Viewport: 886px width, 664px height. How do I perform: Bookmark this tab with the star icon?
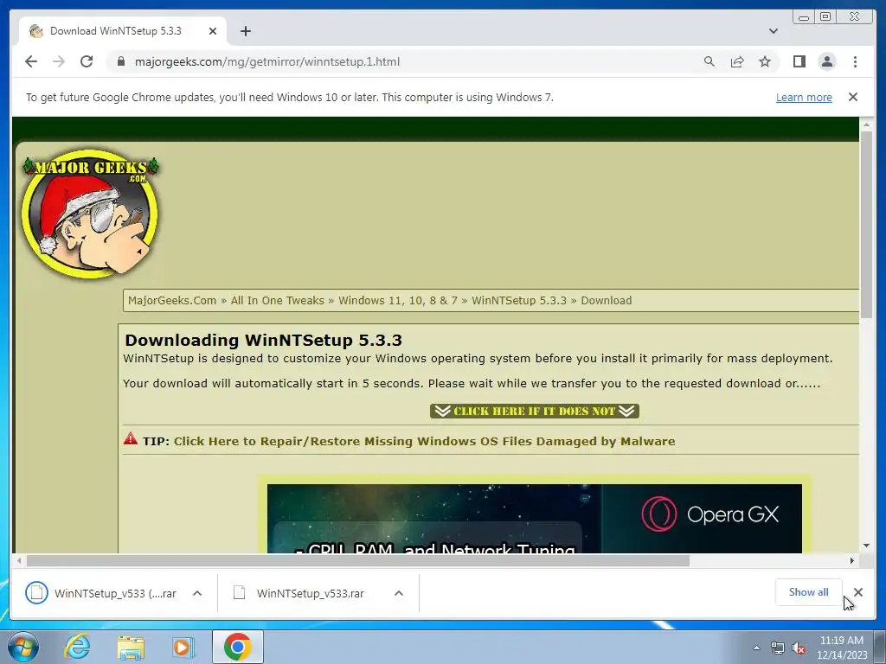point(765,61)
